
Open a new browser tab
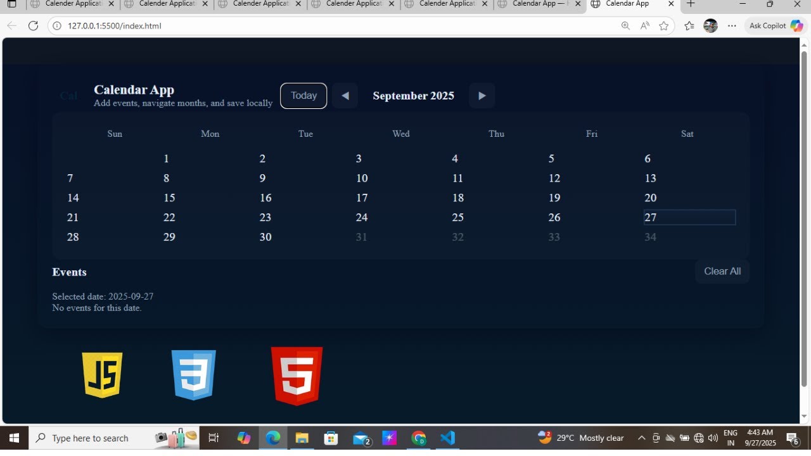click(x=691, y=4)
